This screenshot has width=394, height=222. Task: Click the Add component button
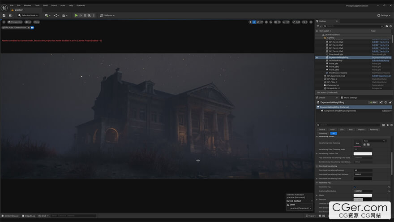click(373, 102)
